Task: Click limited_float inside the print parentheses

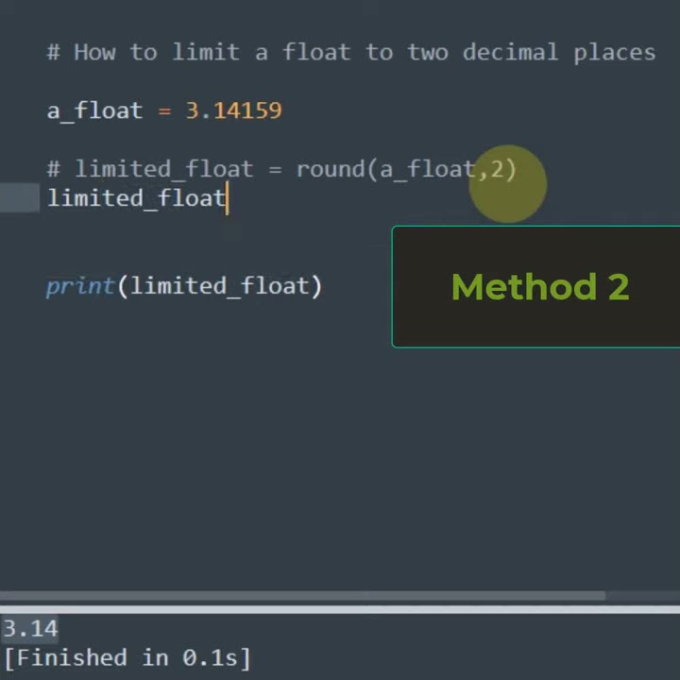Action: coord(219,286)
